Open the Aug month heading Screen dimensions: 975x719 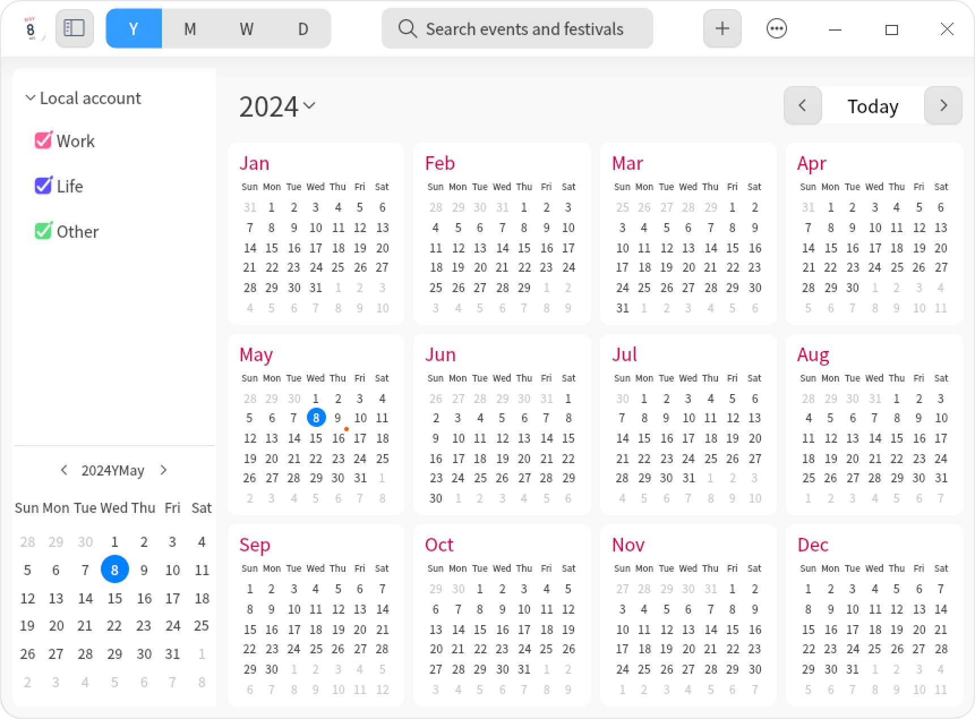[813, 355]
